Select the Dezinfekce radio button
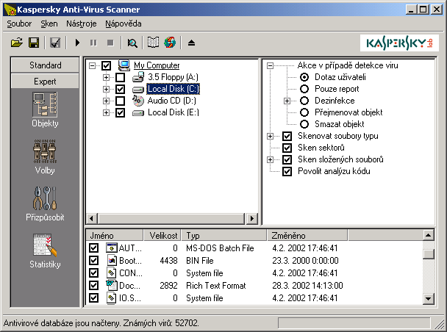Image resolution: width=447 pixels, height=332 pixels. tap(304, 101)
